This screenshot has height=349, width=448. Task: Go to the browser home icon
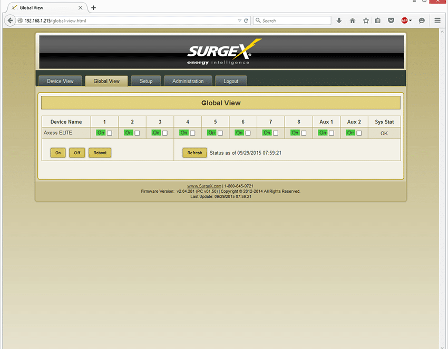352,21
